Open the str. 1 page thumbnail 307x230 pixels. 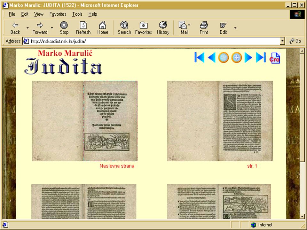click(x=220, y=121)
